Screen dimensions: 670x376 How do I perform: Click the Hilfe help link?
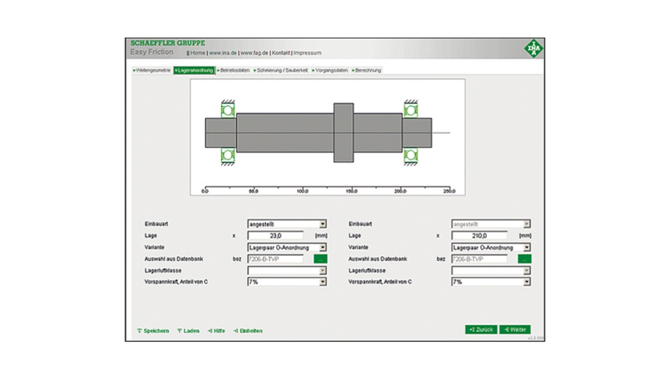click(217, 331)
